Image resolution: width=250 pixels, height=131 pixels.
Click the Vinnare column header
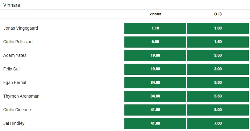pos(155,14)
